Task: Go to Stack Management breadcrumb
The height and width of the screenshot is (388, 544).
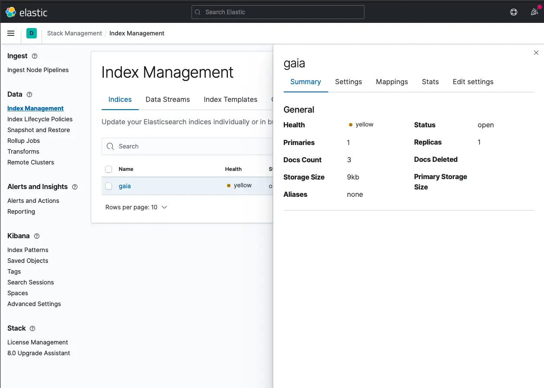Action: pyautogui.click(x=74, y=33)
